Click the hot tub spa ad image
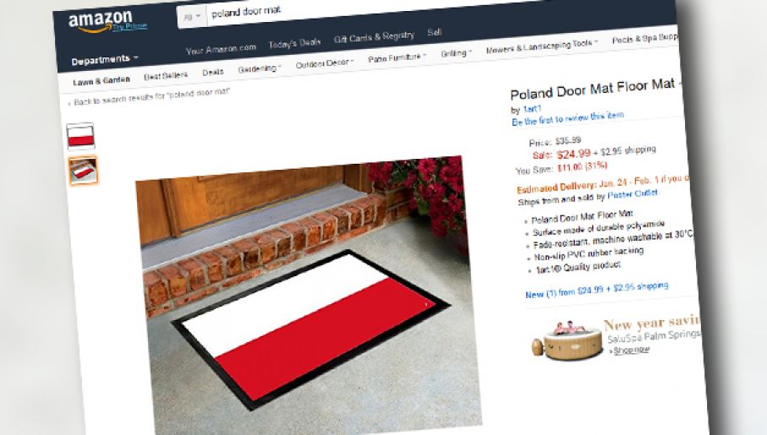 [x=567, y=340]
